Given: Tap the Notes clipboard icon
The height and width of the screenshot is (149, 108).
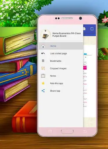Looking at the screenshot, I should click(x=43, y=76).
